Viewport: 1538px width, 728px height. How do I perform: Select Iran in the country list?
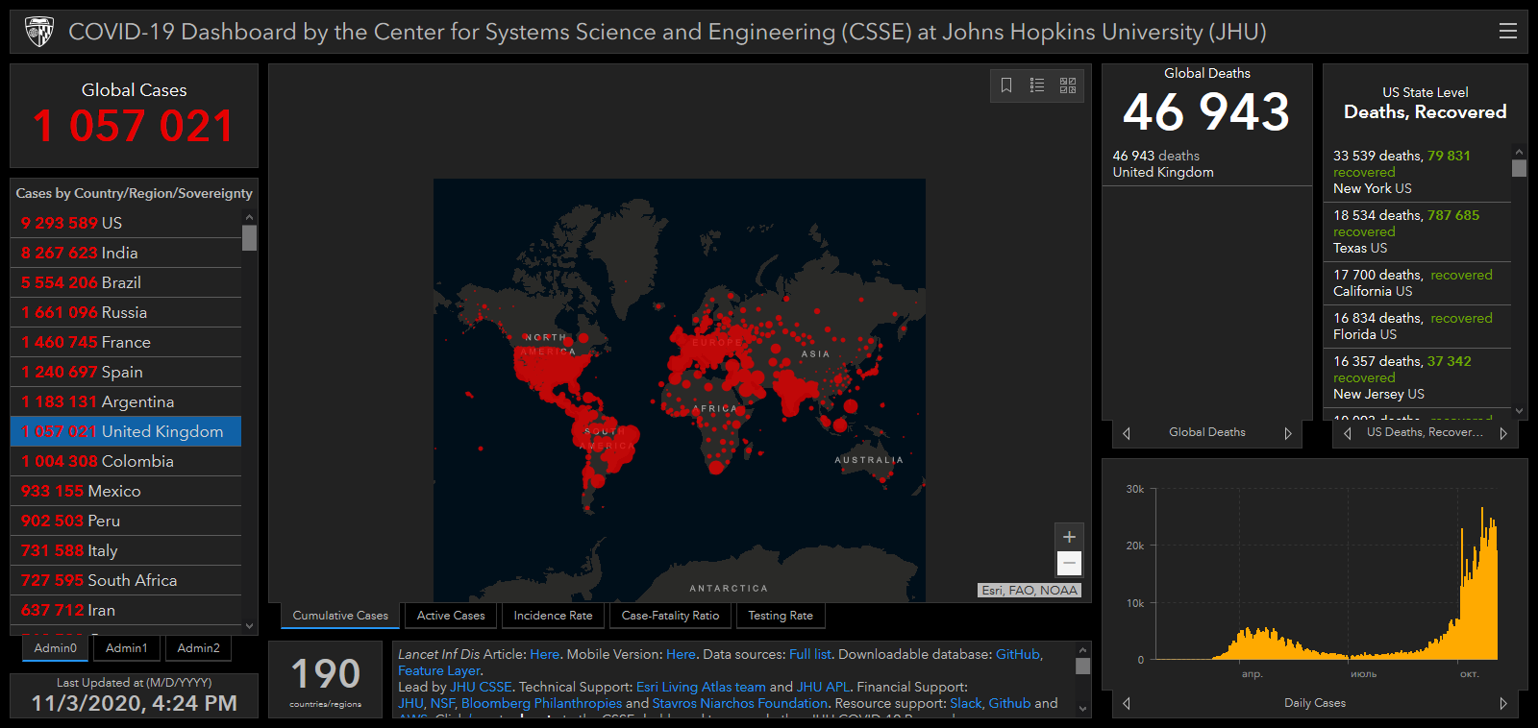click(126, 610)
